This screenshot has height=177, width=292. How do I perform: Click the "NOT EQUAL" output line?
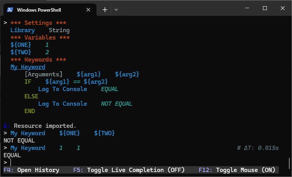click(19, 141)
